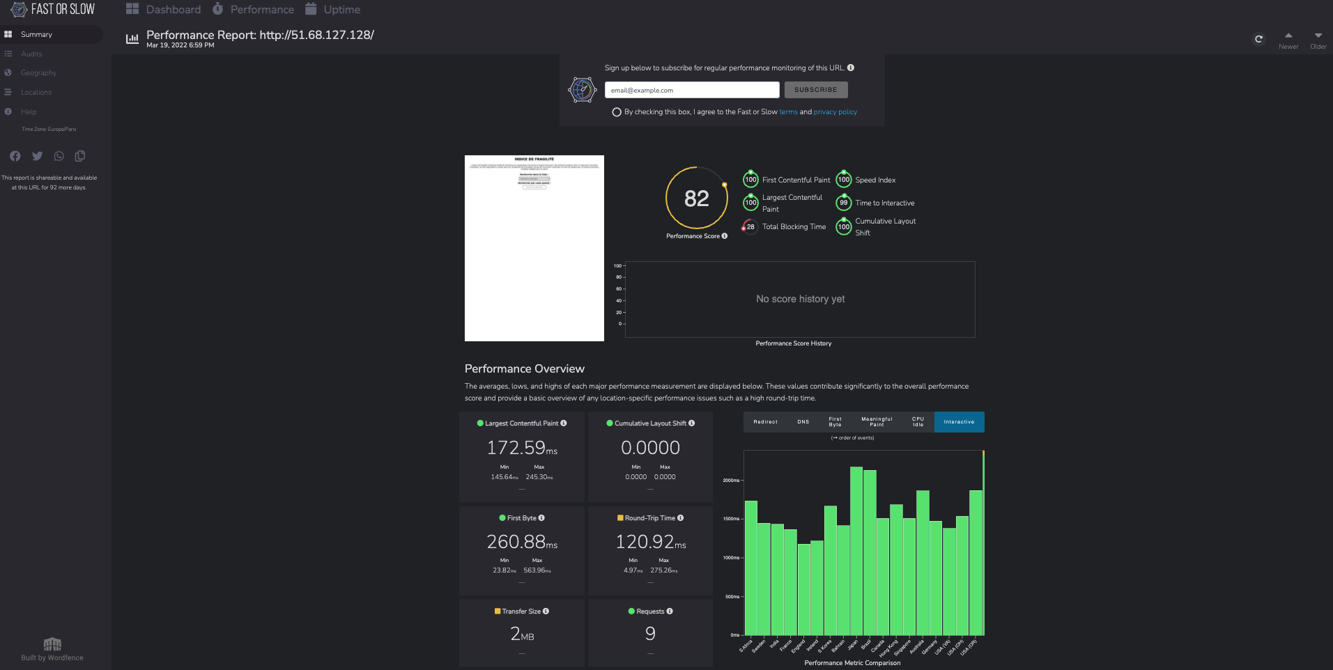Open Help in the sidebar

[x=29, y=111]
